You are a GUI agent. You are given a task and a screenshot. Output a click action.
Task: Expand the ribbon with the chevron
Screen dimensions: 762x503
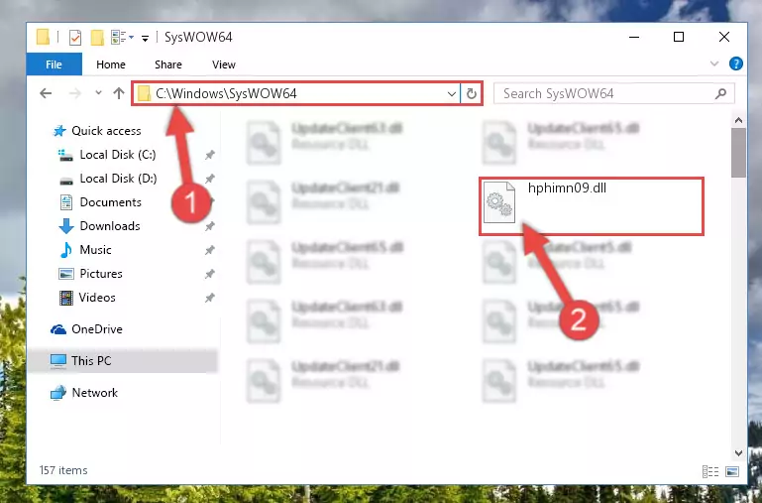pos(713,63)
